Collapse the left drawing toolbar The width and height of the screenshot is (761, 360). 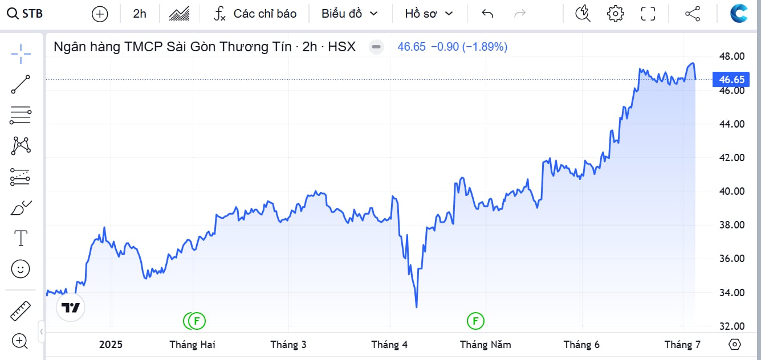pos(42,331)
